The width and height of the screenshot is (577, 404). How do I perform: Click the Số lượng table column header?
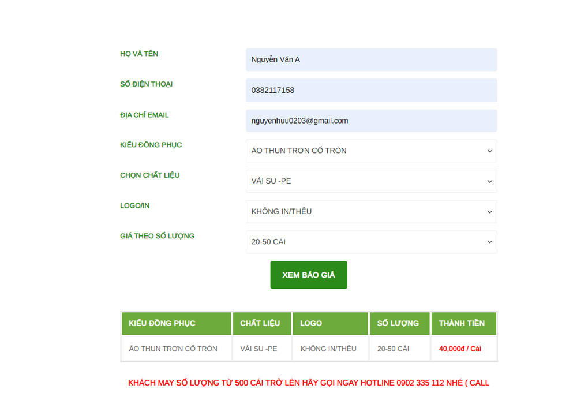399,323
